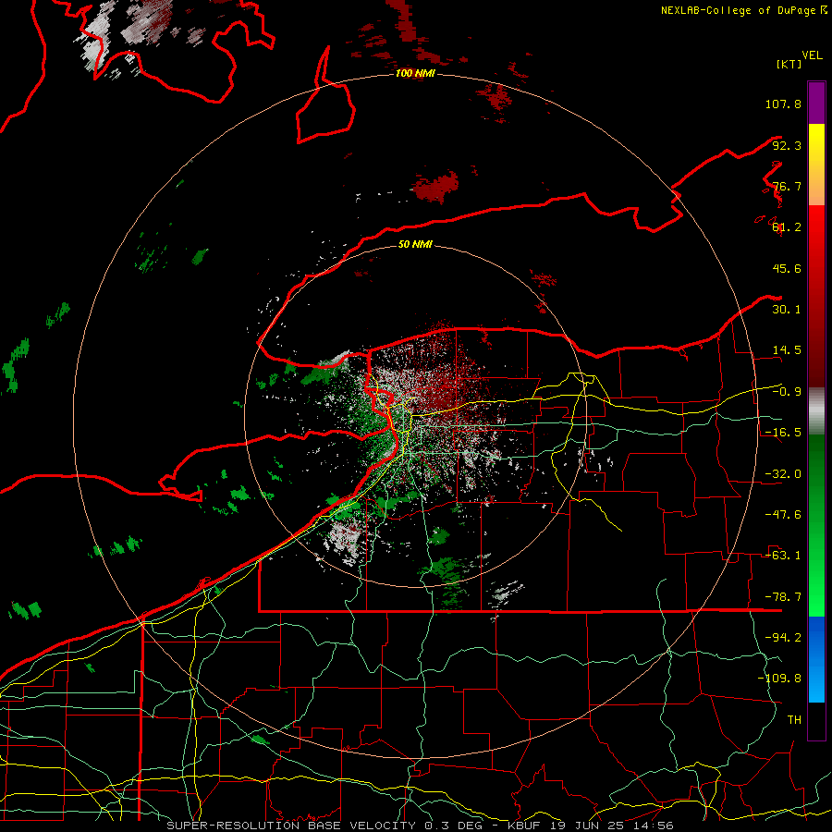The image size is (832, 832).
Task: Select the -63.1 velocity scale value
Action: (783, 556)
